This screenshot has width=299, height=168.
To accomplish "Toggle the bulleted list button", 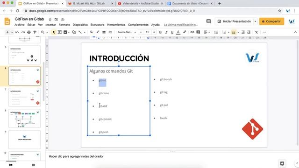I will tap(234, 32).
